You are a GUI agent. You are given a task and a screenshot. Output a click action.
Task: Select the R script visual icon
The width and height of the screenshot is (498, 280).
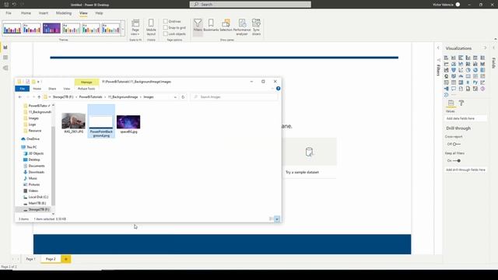(468, 82)
